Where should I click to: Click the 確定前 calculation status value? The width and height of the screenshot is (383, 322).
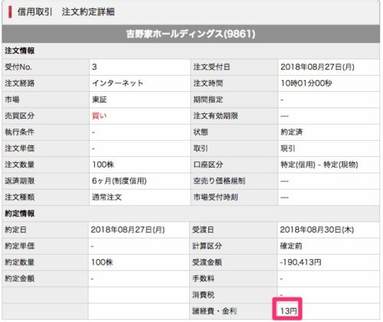click(291, 246)
